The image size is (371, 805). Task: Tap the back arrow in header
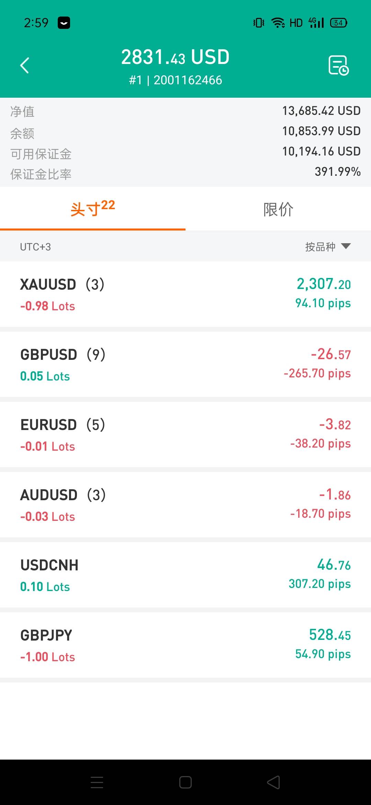25,65
